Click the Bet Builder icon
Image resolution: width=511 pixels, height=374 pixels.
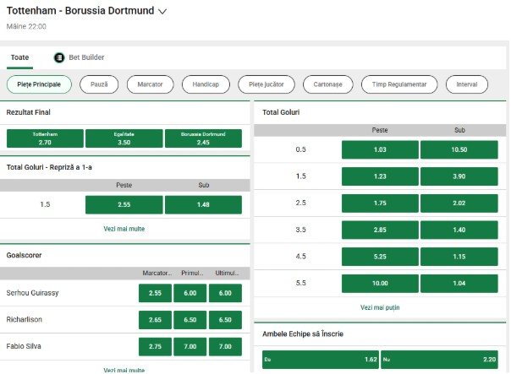click(x=59, y=57)
